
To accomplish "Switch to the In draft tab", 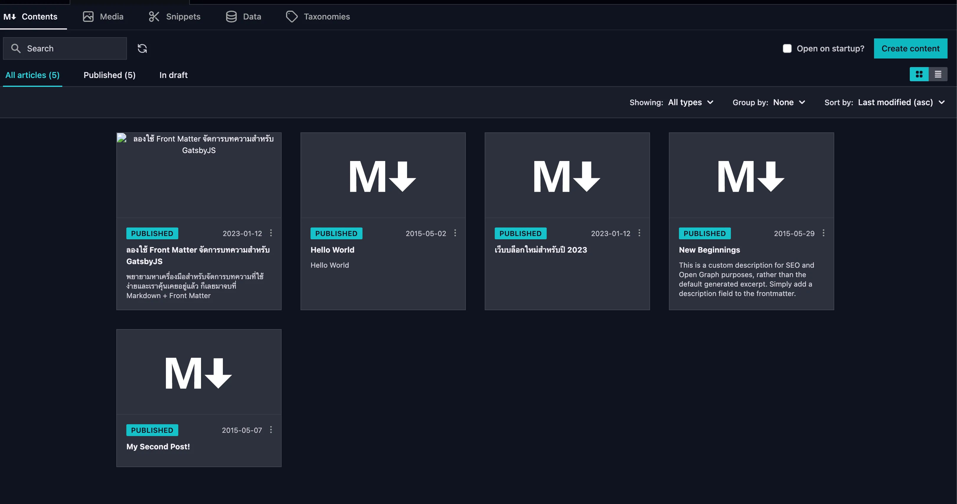I will coord(174,75).
